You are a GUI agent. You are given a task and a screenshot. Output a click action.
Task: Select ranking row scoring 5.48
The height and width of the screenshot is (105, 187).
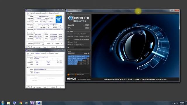point(79,62)
